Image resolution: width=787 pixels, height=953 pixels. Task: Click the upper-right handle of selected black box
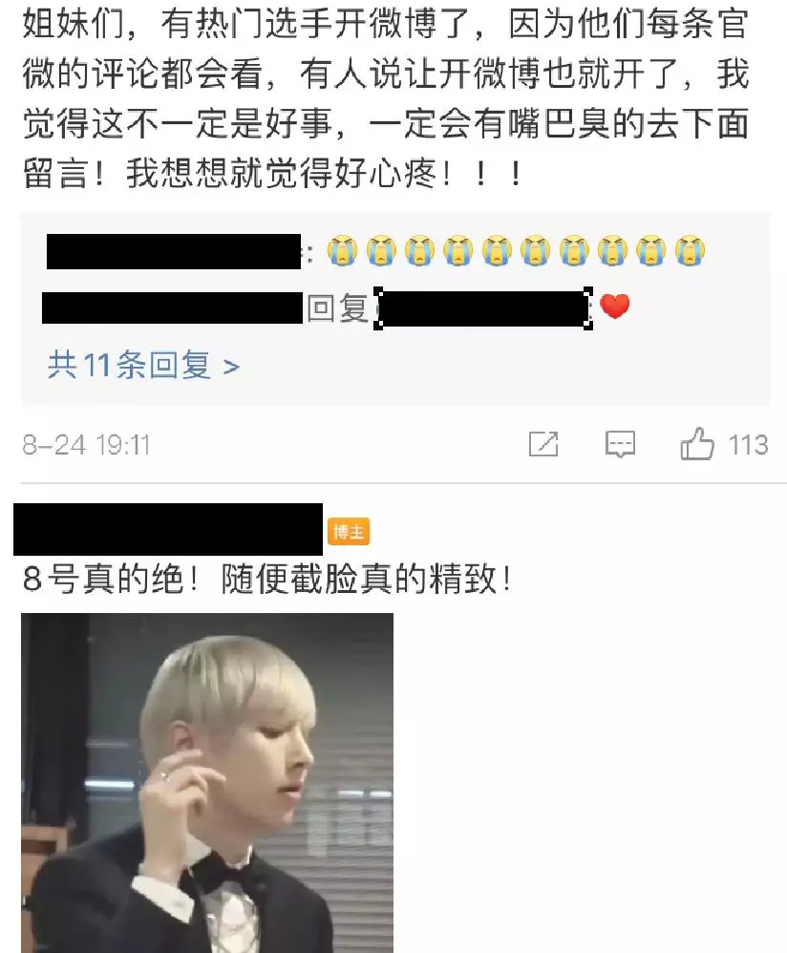[587, 292]
